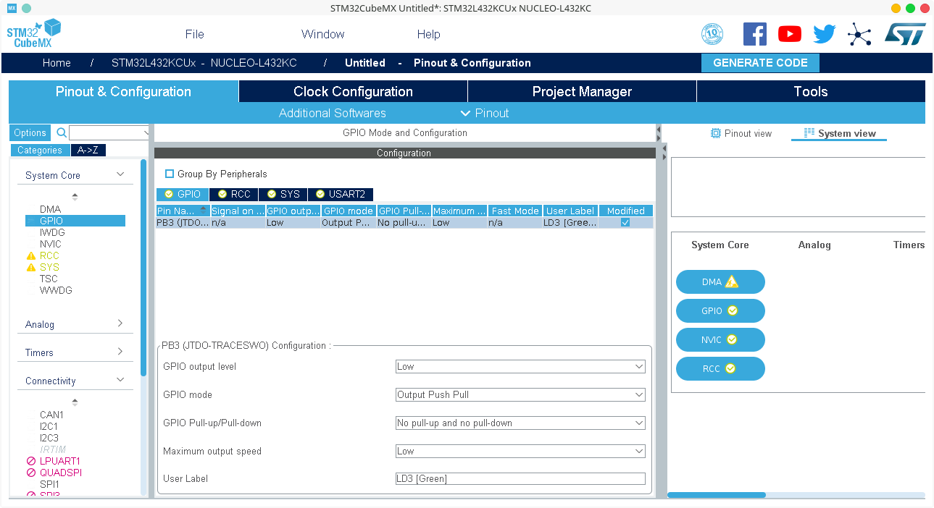Open the YouTube icon link
This screenshot has height=508, width=934.
(x=789, y=34)
